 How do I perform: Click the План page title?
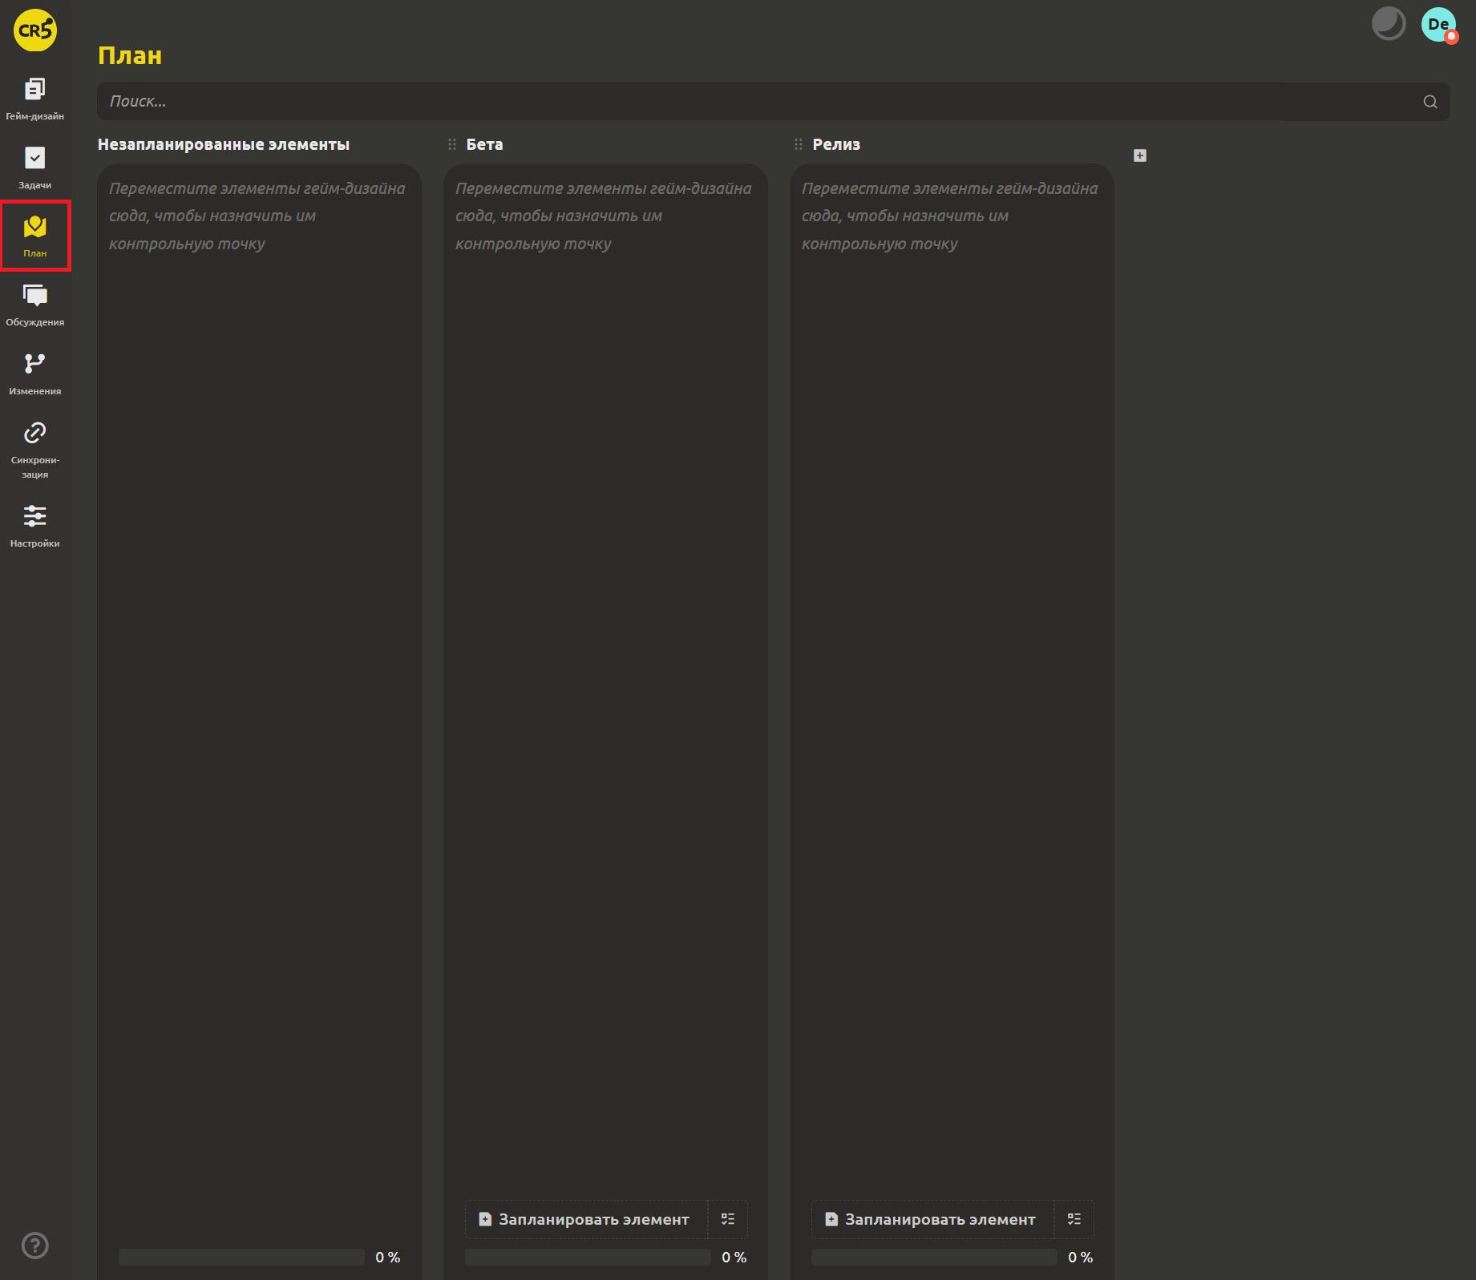pyautogui.click(x=130, y=55)
